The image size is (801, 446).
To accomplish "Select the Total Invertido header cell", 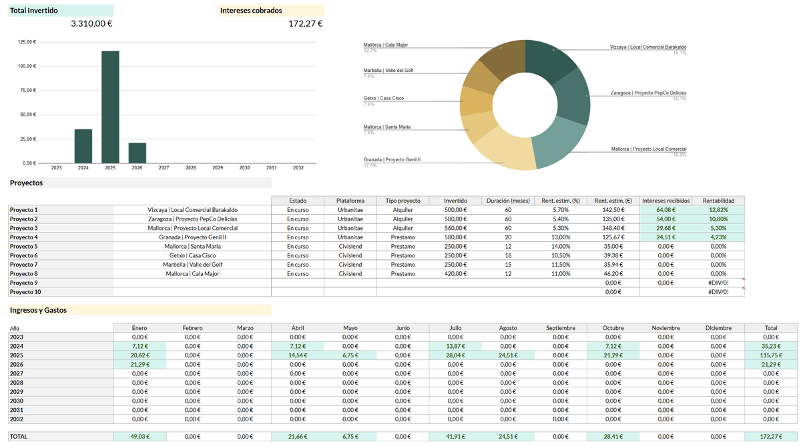I will tap(61, 11).
